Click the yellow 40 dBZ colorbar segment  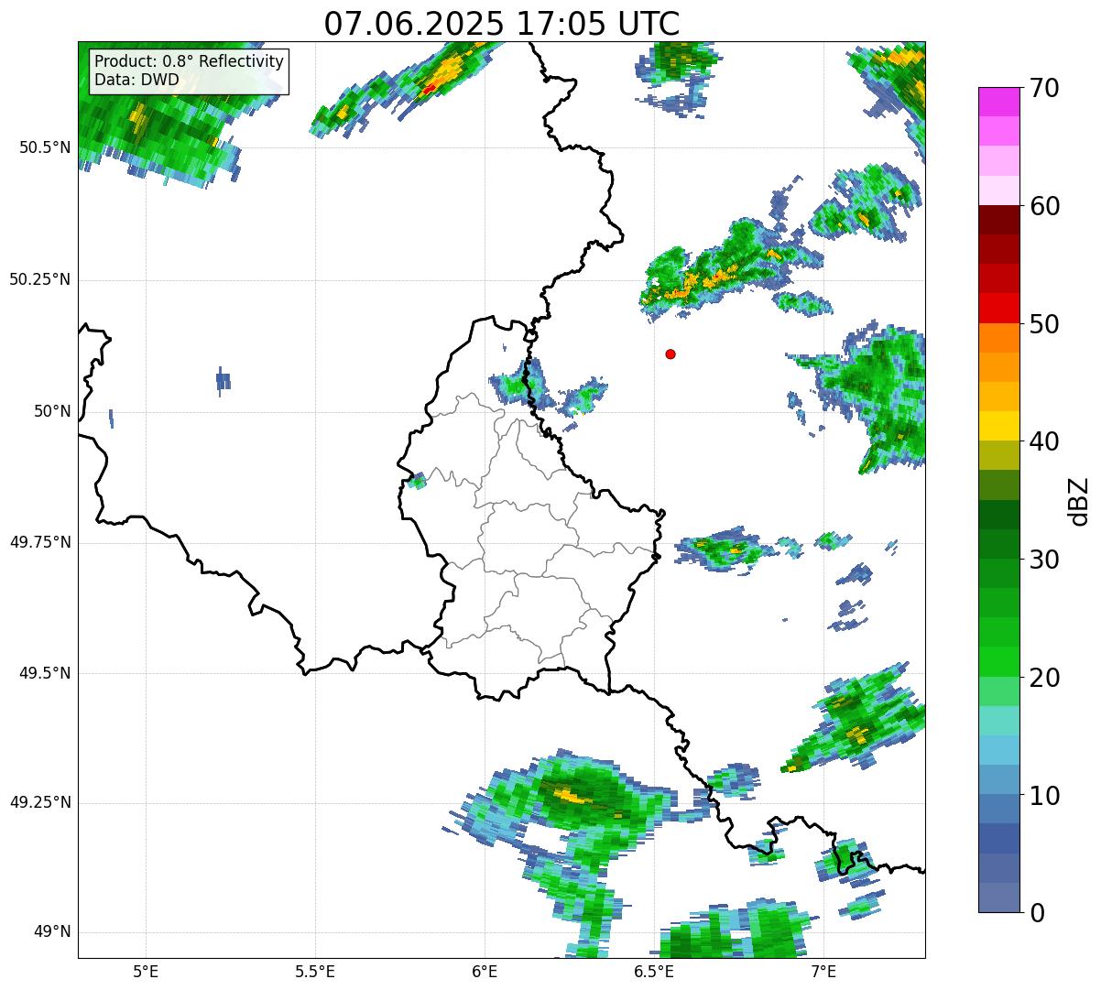999,427
